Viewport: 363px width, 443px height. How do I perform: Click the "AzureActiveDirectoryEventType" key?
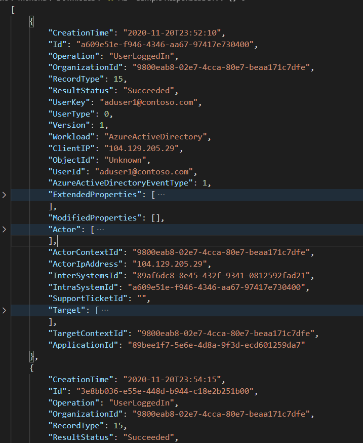coord(121,183)
